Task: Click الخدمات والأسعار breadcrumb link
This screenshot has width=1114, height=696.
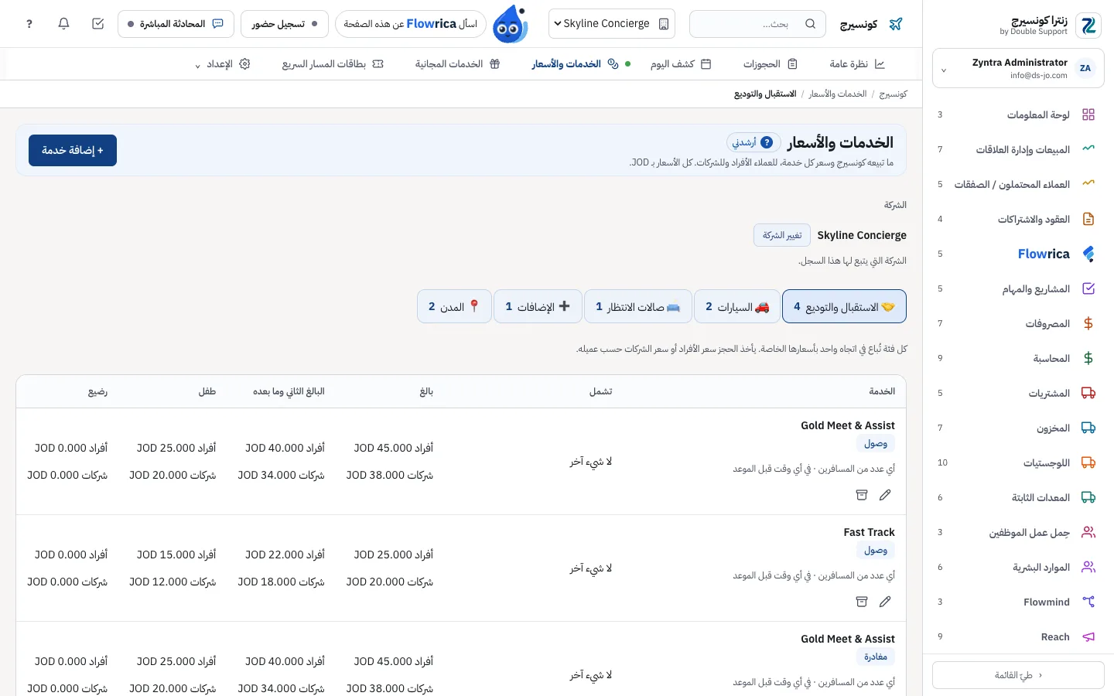Action: click(x=838, y=94)
